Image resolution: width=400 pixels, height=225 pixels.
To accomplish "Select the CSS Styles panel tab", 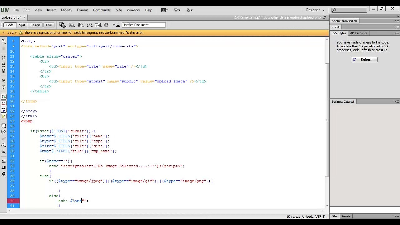I will coord(339,33).
